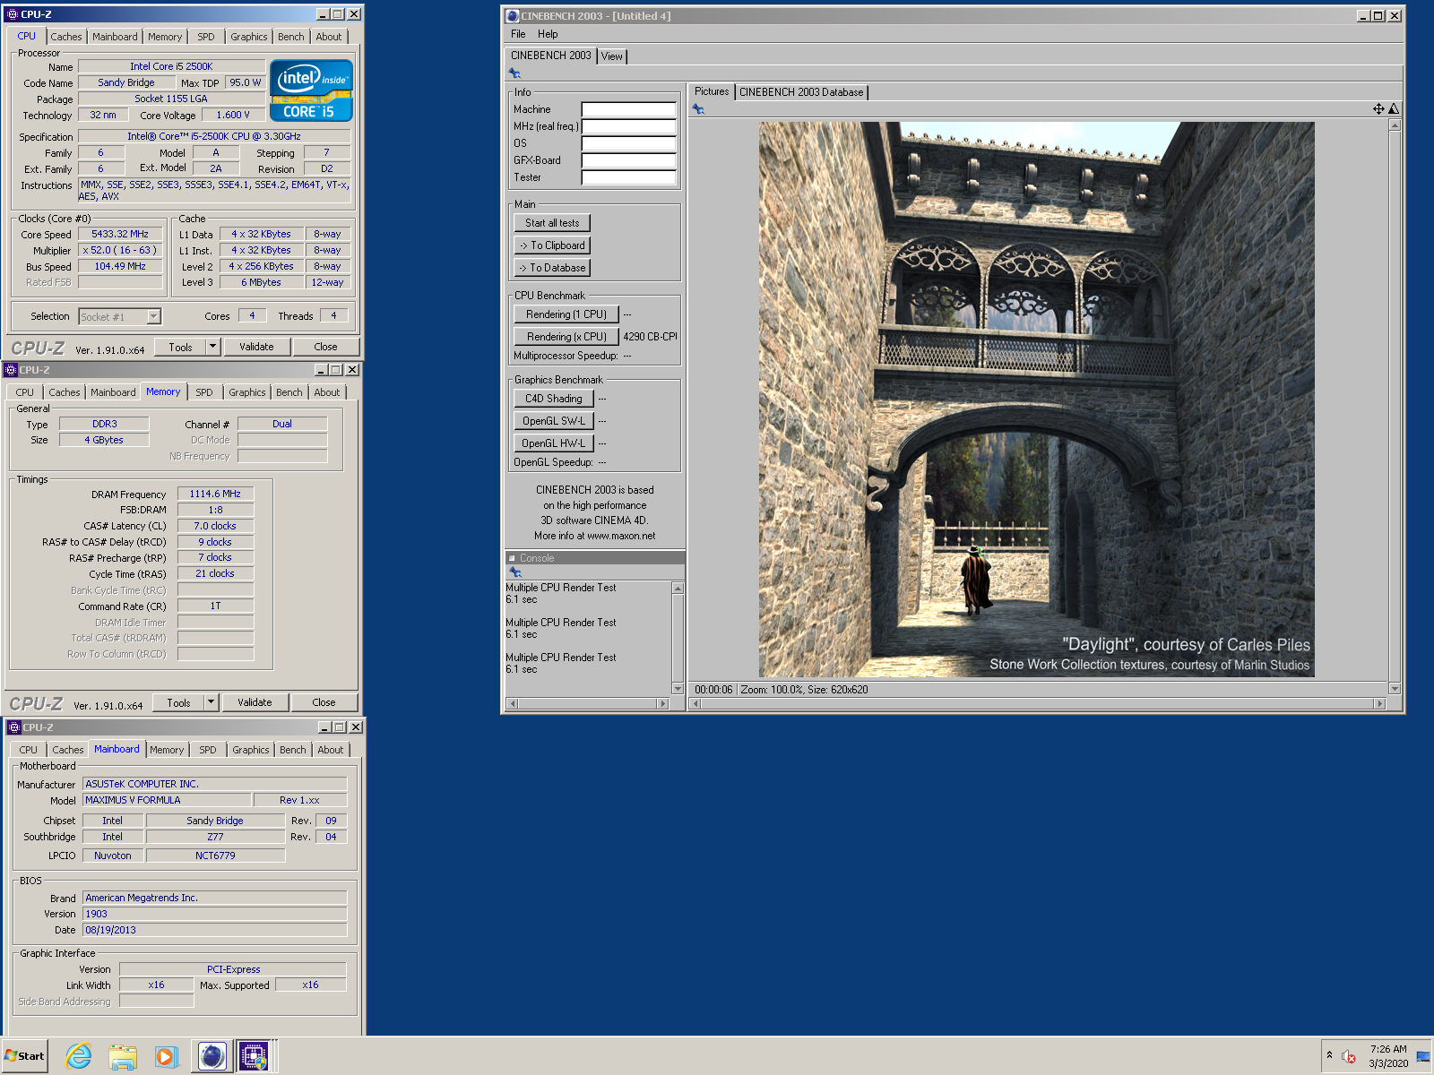Viewport: 1434px width, 1075px height.
Task: Click title bar icon of CPU-Z processor window
Action: (13, 14)
